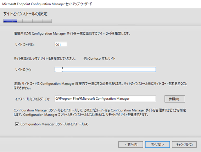Proceed with 次へ(N) > button
The image size is (201, 152).
tap(157, 145)
